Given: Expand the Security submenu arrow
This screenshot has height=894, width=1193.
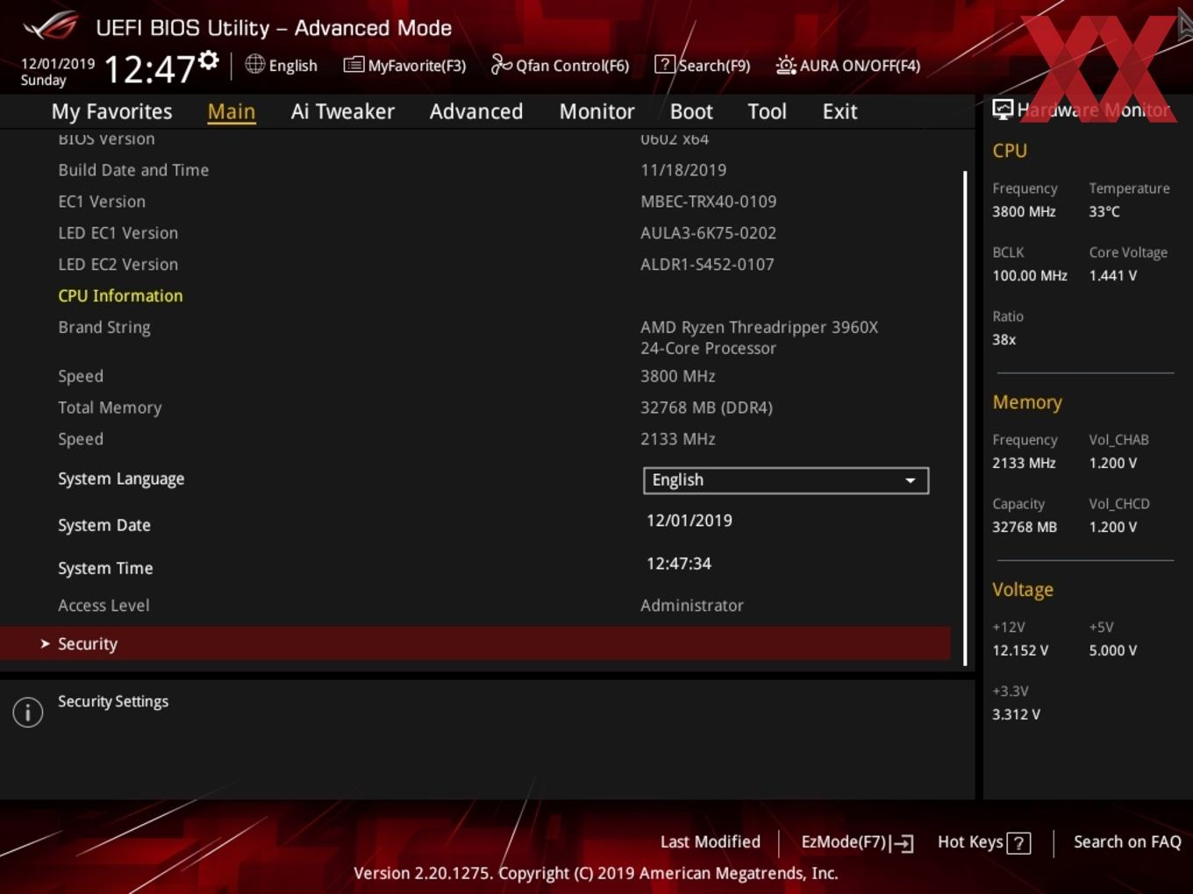Looking at the screenshot, I should [45, 643].
